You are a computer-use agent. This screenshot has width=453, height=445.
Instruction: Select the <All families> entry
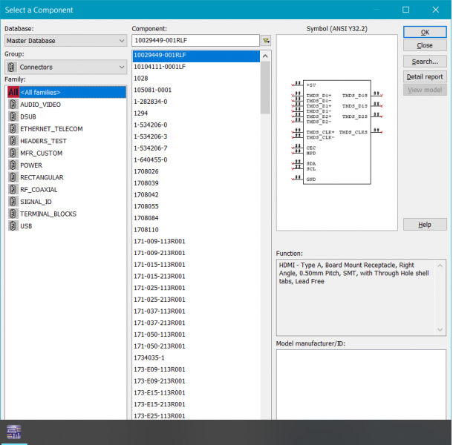[x=66, y=93]
